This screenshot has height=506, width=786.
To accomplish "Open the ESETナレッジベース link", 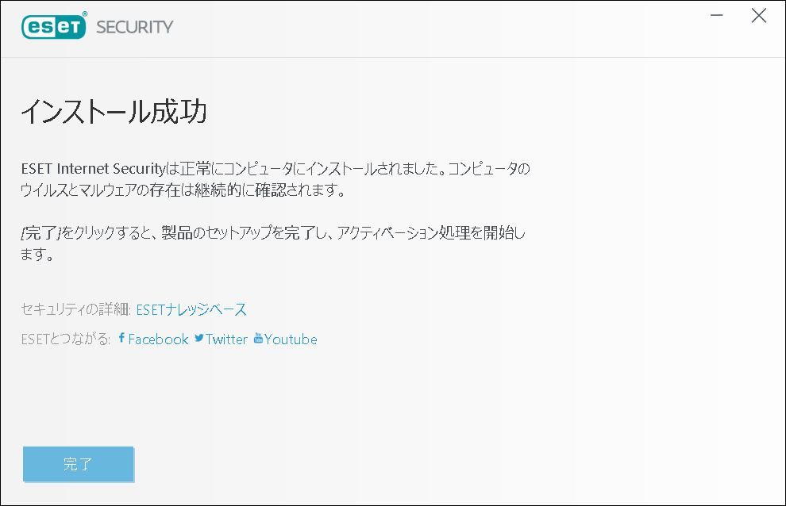I will tap(191, 309).
